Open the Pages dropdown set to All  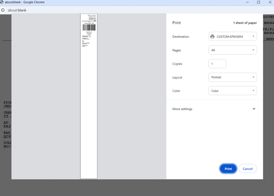click(x=232, y=50)
